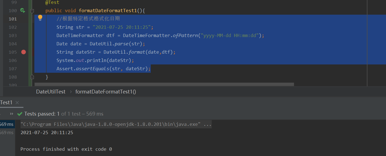Image resolution: width=386 pixels, height=156 pixels.
Task: Click line number 103 in the gutter
Action: pyautogui.click(x=13, y=35)
